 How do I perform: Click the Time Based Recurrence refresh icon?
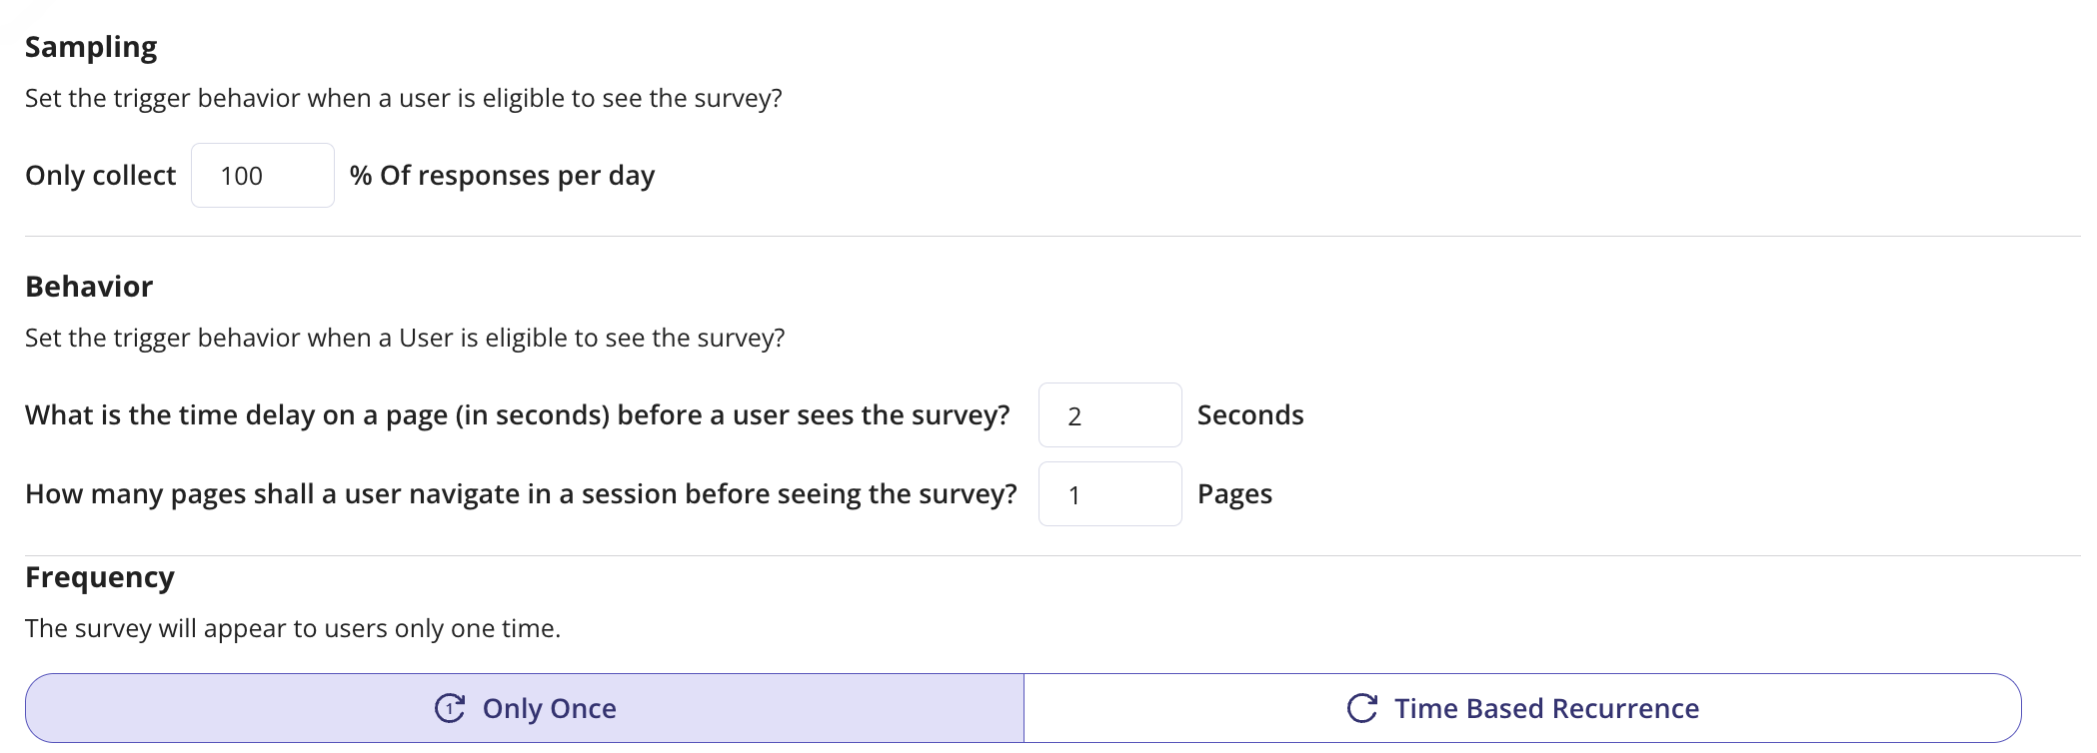[1362, 708]
